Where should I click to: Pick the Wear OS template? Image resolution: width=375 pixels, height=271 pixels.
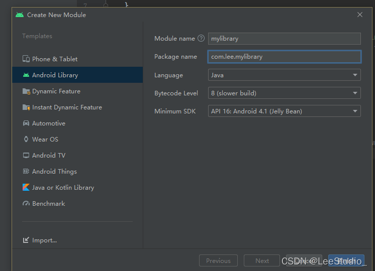click(77, 139)
